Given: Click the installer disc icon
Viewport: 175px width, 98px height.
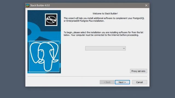Looking at the screenshot, I should (51, 20).
